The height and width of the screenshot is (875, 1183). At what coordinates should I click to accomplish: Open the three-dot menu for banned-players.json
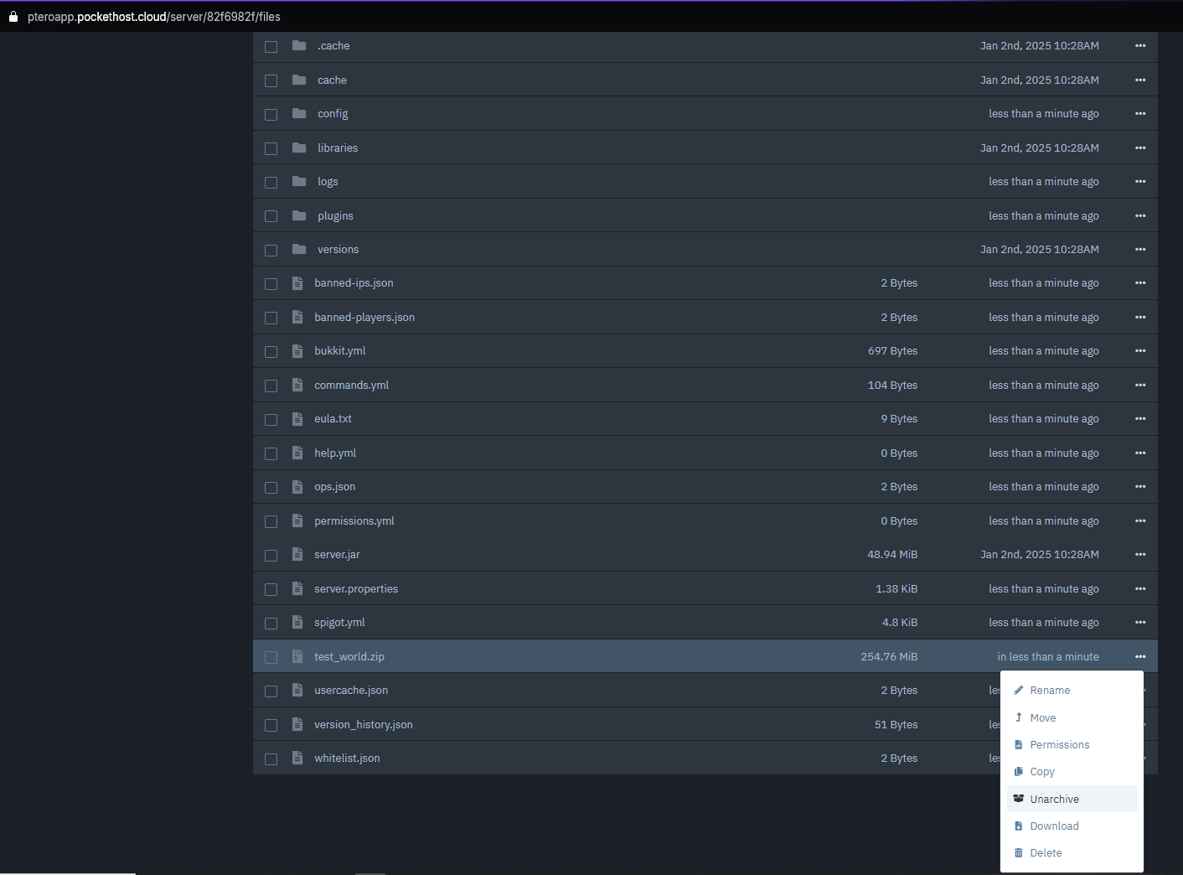tap(1140, 317)
